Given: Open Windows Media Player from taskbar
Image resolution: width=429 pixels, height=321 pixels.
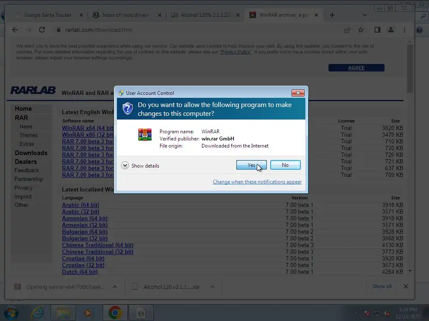Looking at the screenshot, I should (x=88, y=313).
